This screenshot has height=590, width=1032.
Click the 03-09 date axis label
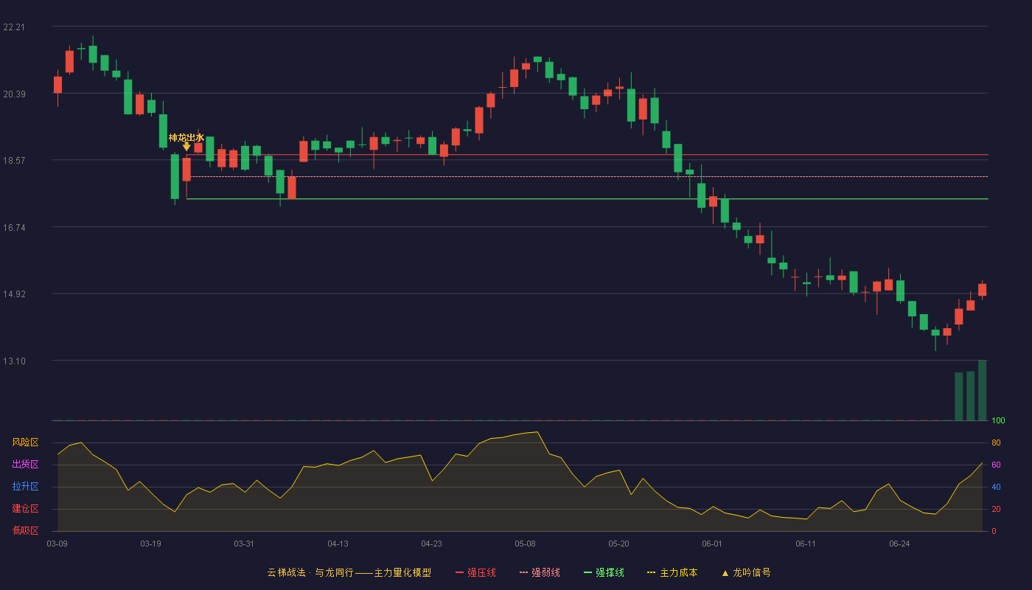[x=57, y=544]
